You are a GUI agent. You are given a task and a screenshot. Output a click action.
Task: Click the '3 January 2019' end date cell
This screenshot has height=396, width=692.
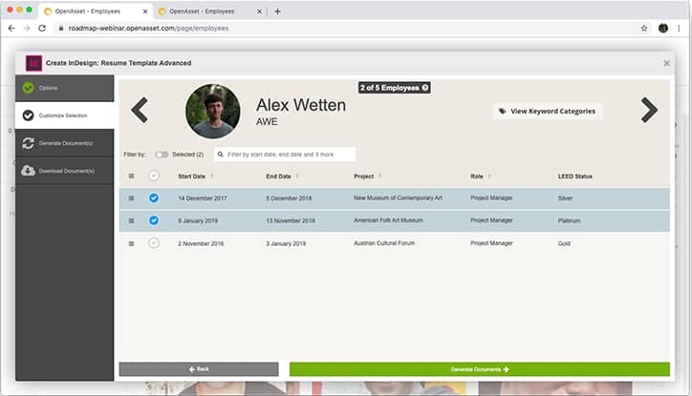(x=286, y=243)
